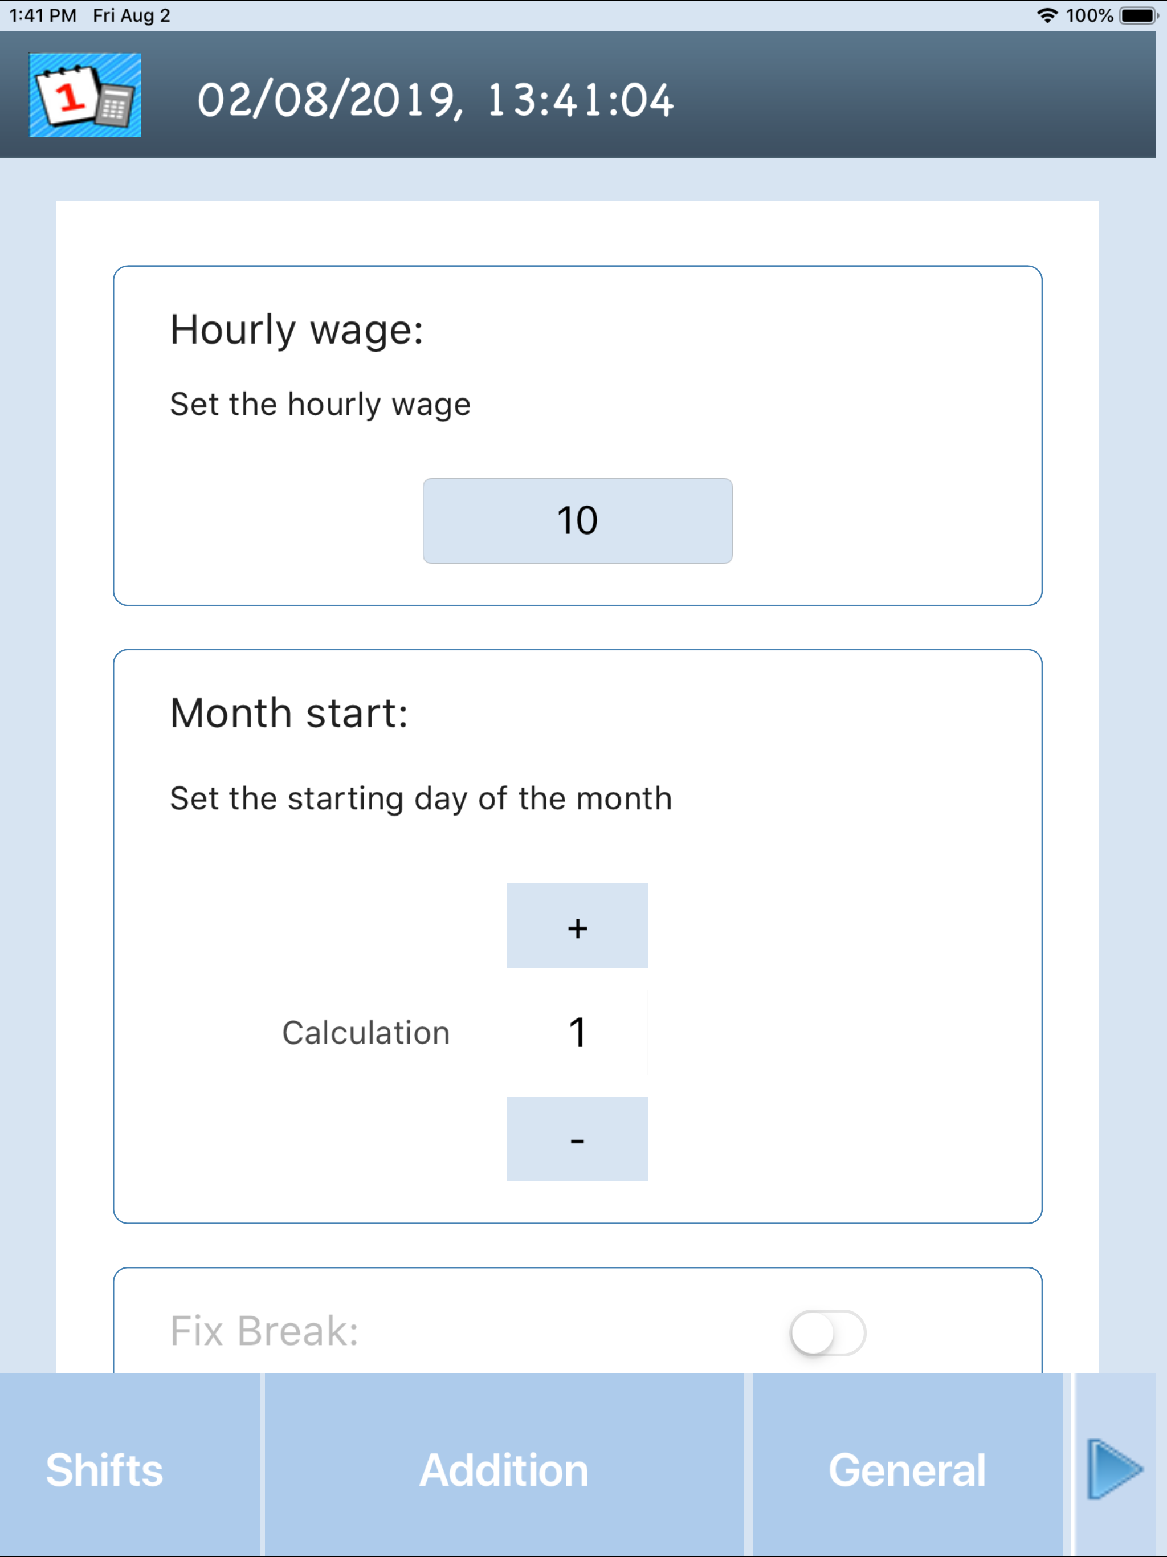Tap the Wi-Fi status icon
The image size is (1167, 1557).
click(1047, 15)
